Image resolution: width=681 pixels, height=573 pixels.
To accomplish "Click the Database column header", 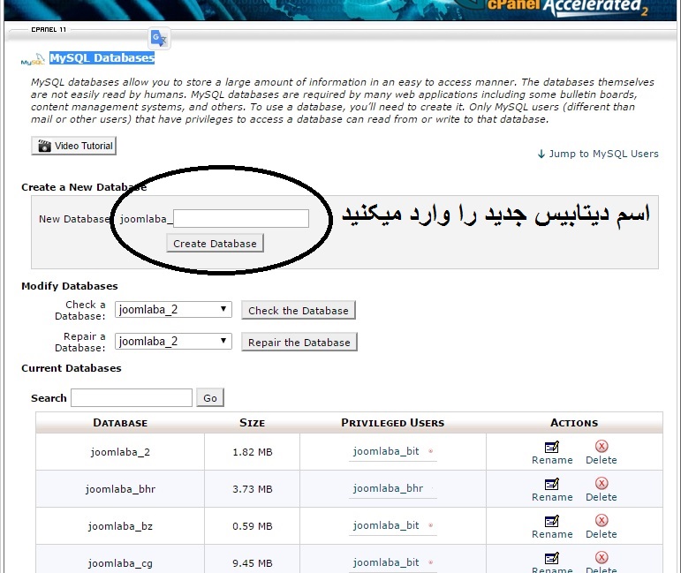I will coord(120,423).
